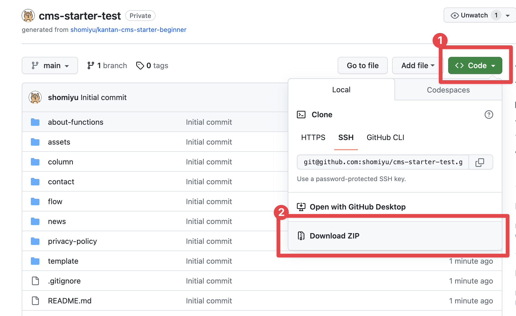Screen dimensions: 516x316
Task: Click the privacy-policy folder icon
Action: pos(35,241)
